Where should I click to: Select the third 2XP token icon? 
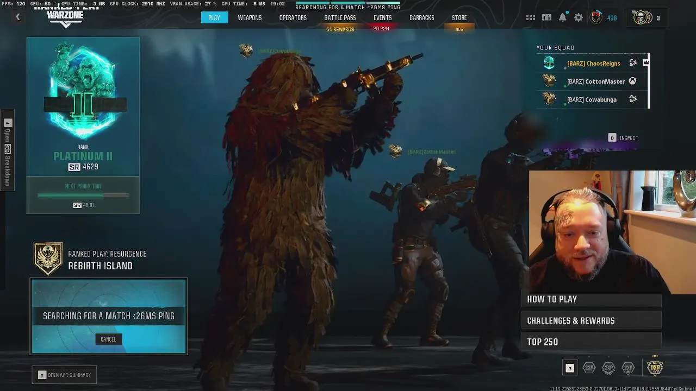tap(628, 368)
